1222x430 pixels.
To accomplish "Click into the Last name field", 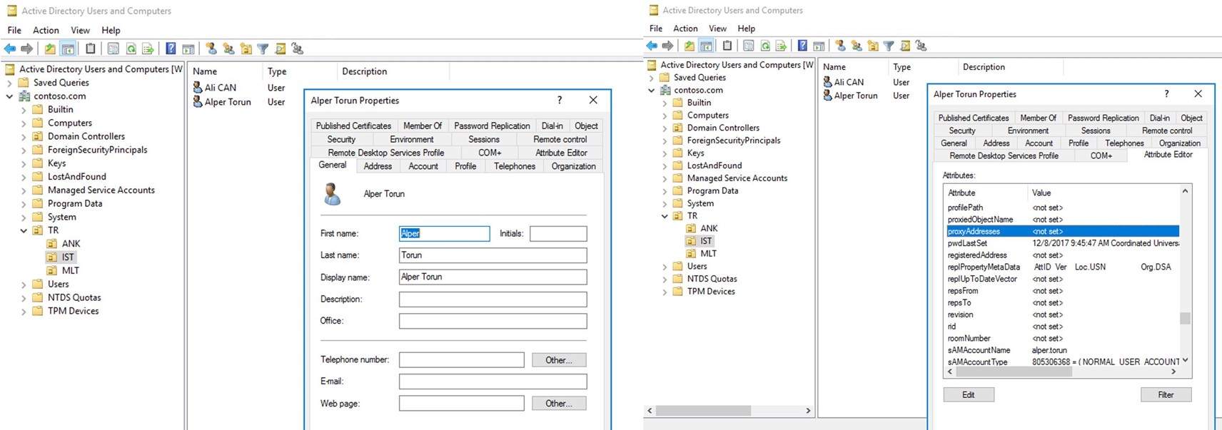I will 493,255.
